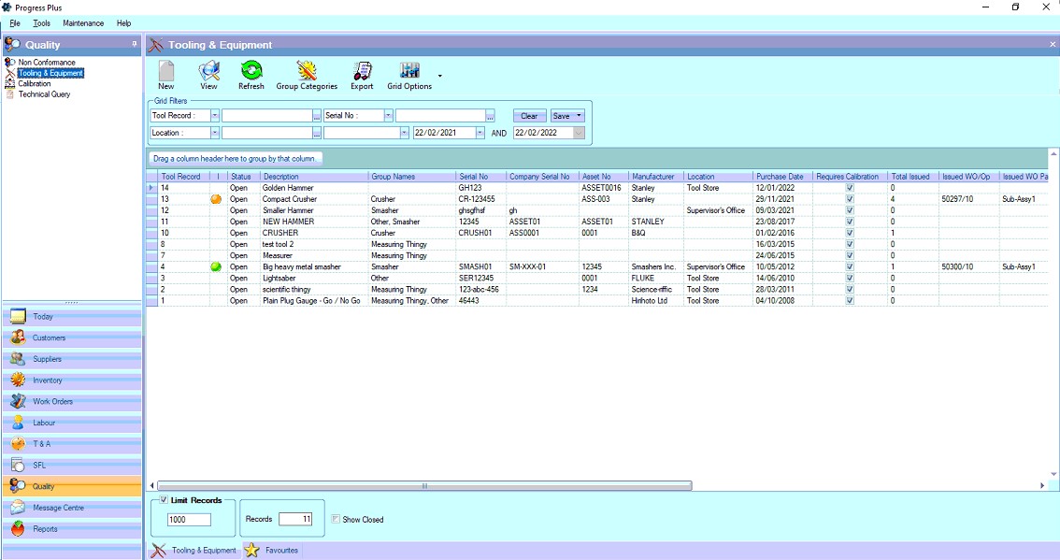This screenshot has width=1060, height=560.
Task: Open Group Categories from the toolbar
Action: point(307,73)
